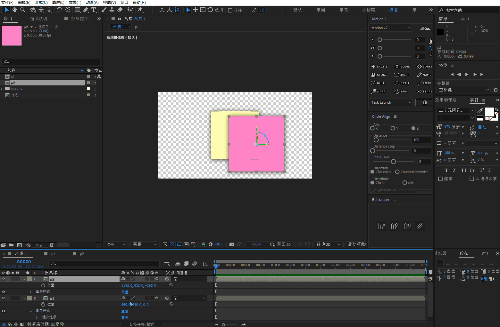Click the new folder icon in Project panel
Viewport: 500px width, 327px height.
tap(11, 245)
